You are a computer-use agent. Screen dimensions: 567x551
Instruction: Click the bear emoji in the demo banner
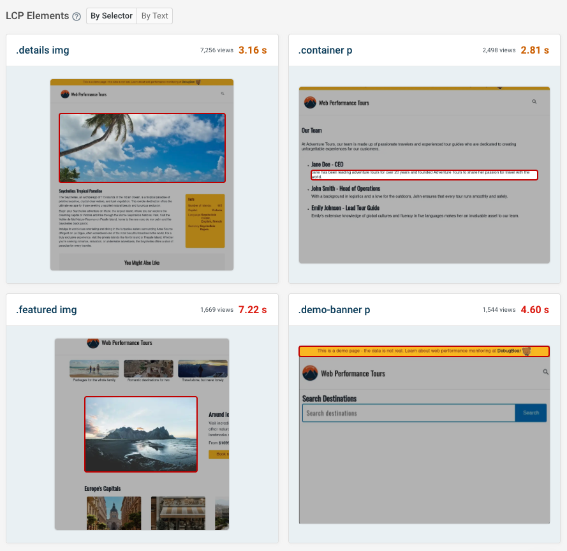(x=527, y=351)
